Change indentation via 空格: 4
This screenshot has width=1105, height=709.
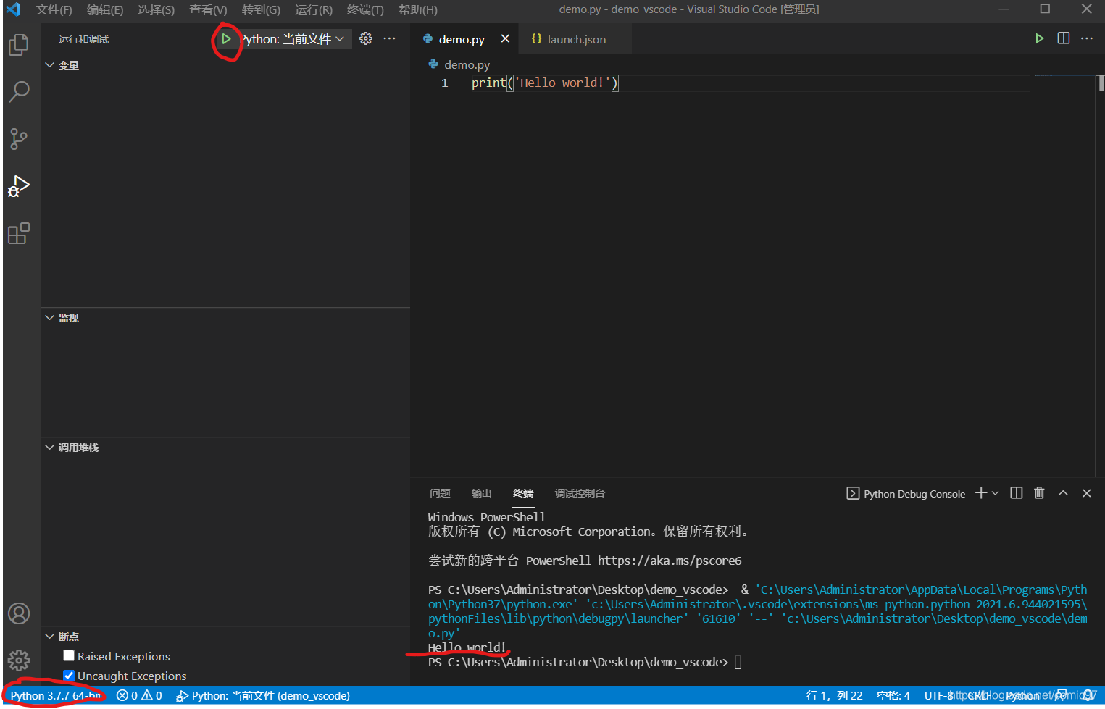pos(893,695)
